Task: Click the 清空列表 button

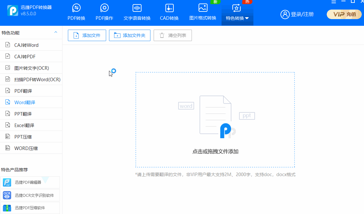Action: coord(172,35)
